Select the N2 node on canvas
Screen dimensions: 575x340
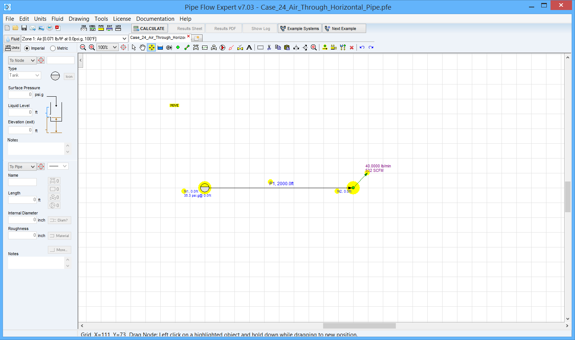tap(353, 188)
